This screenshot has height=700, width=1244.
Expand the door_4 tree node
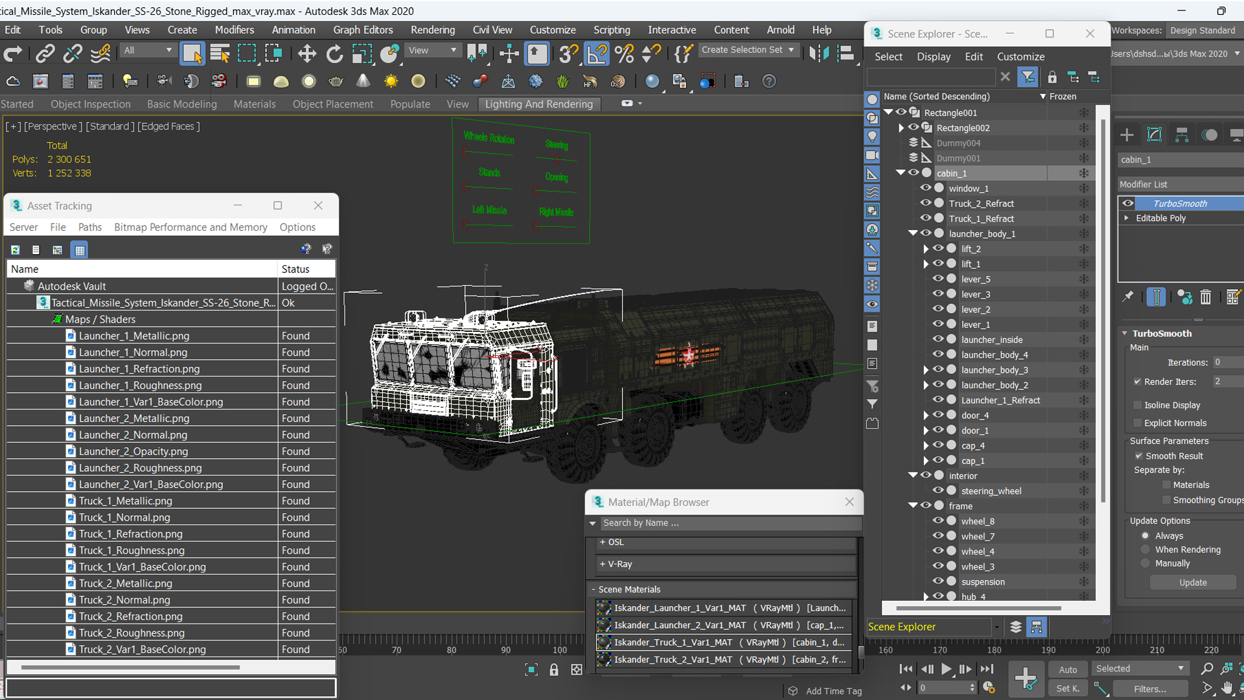pos(926,415)
